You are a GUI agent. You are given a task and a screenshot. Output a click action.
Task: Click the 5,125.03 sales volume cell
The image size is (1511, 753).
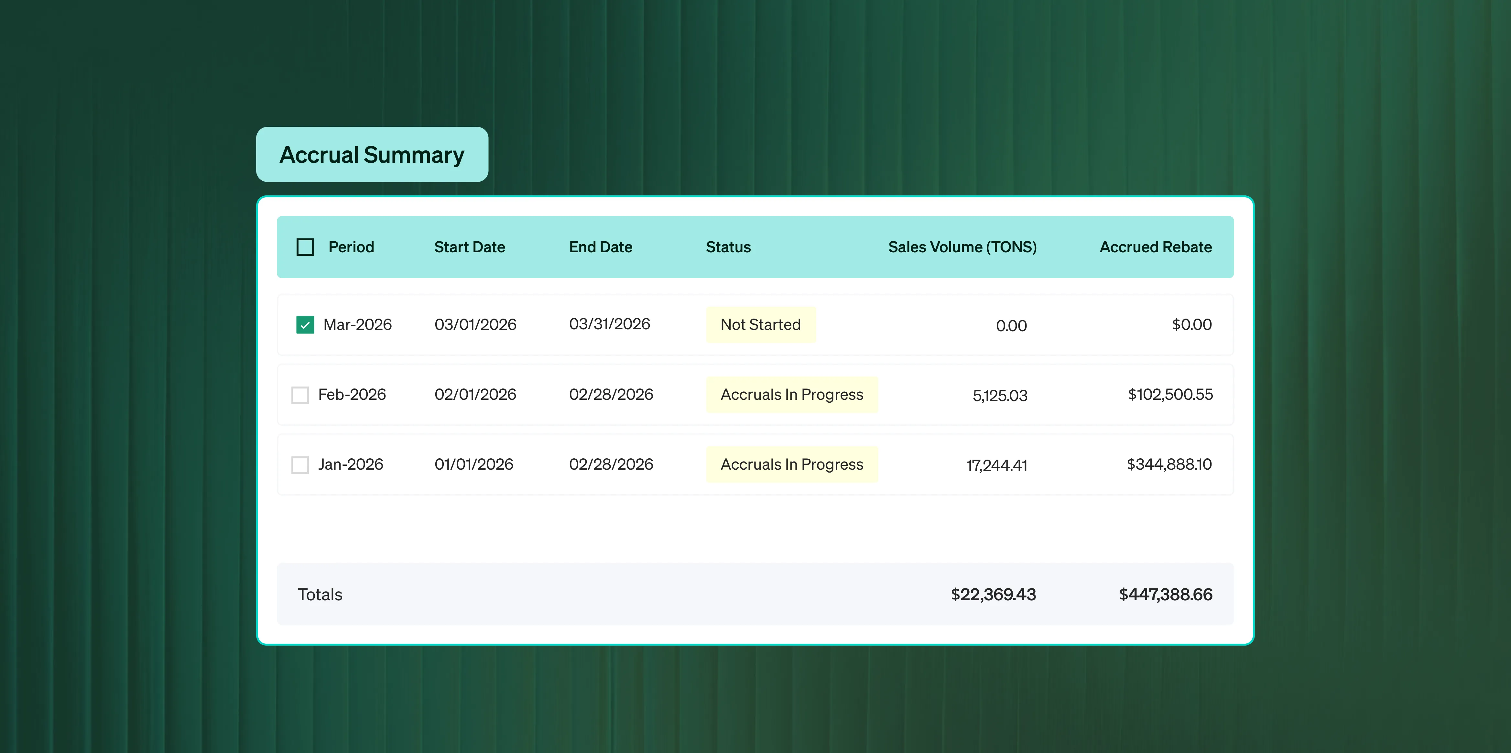(x=999, y=396)
